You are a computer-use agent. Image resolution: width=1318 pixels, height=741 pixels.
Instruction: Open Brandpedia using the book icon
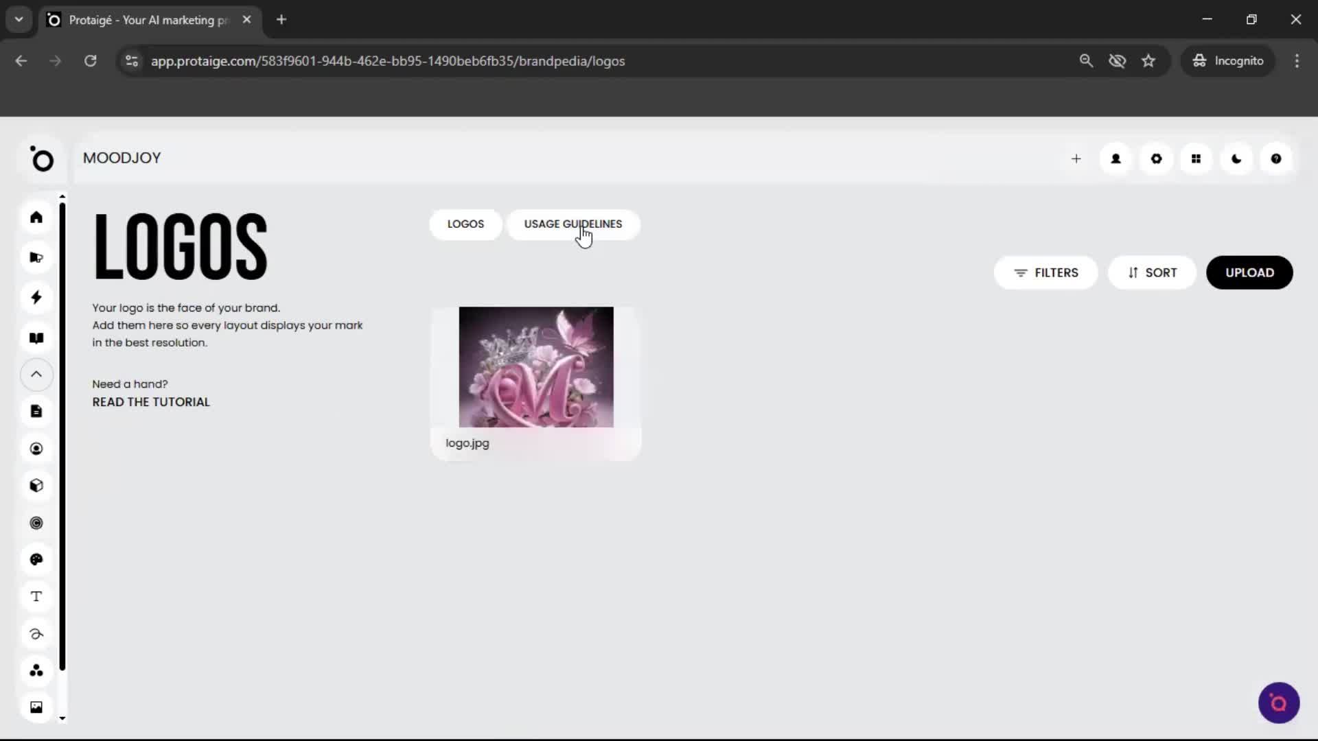36,338
